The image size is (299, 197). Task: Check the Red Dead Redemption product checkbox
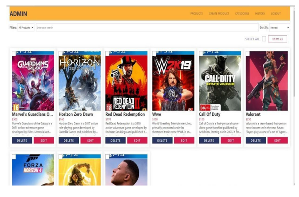pyautogui.click(x=107, y=53)
